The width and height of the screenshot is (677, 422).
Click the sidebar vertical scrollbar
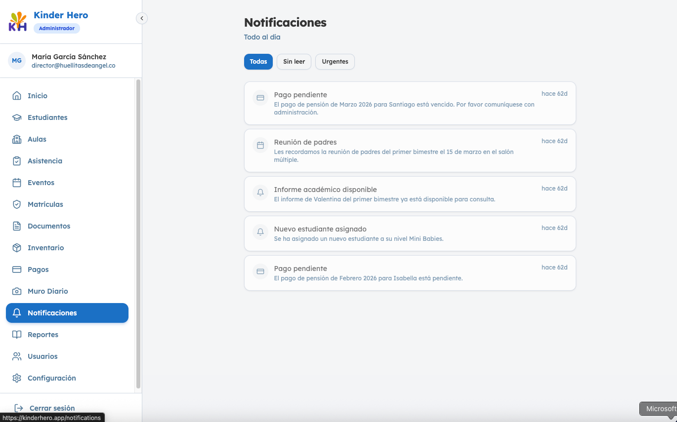pyautogui.click(x=138, y=233)
